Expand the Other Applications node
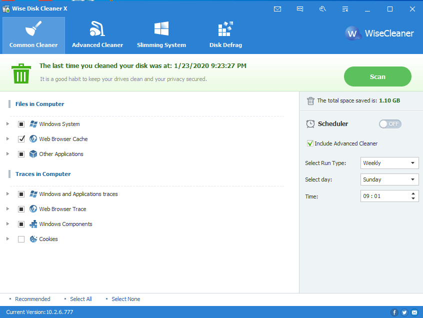Screen dimensions: 423x318 pos(8,153)
